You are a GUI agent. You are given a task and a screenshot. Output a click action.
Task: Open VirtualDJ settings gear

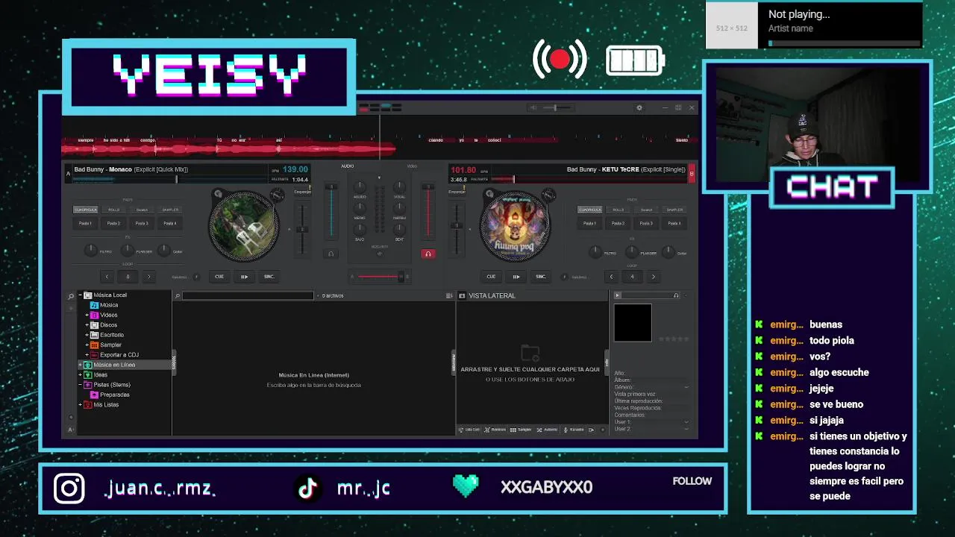click(639, 108)
